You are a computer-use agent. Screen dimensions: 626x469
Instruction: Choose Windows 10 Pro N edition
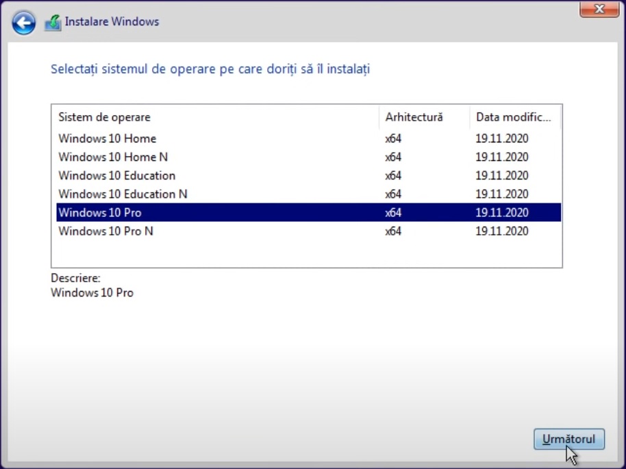tap(105, 231)
